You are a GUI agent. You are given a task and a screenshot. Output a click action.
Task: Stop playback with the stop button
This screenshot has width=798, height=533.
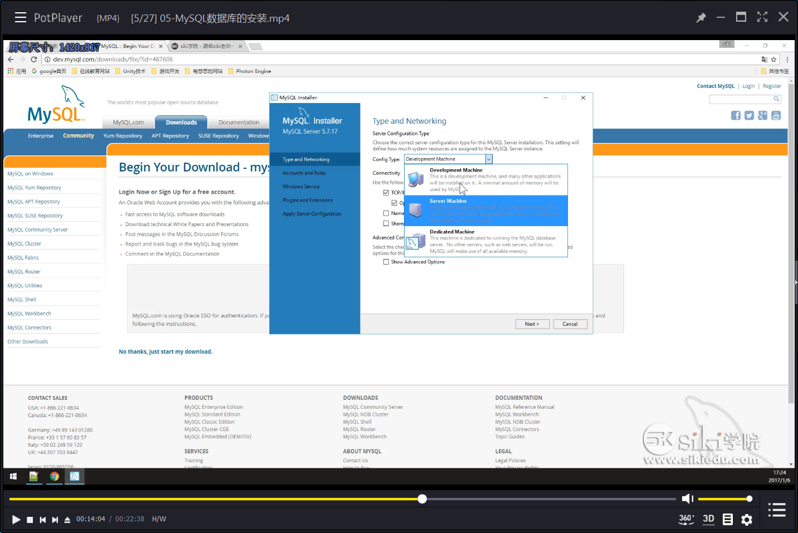30,520
